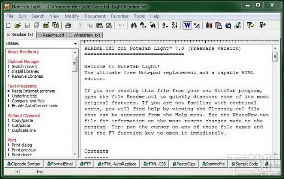Click the Save All stacked disks icon
Image resolution: width=284 pixels, height=179 pixels.
(37, 25)
